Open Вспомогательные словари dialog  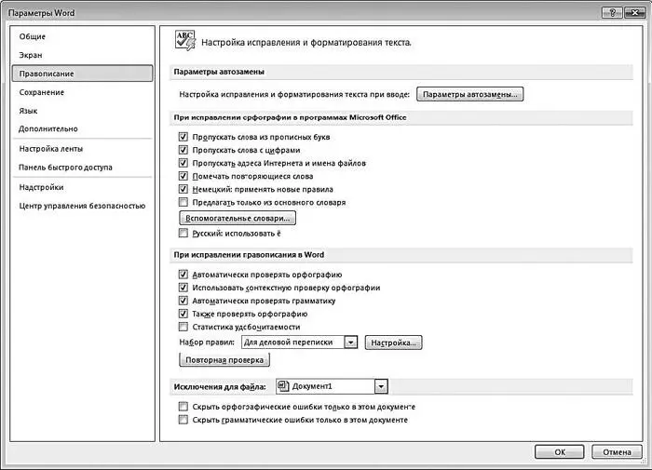(238, 218)
